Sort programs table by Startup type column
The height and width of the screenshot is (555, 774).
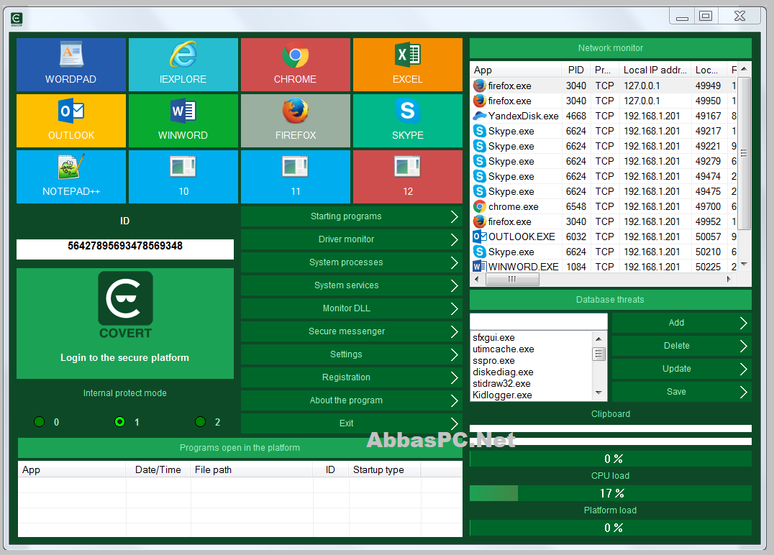coord(385,470)
